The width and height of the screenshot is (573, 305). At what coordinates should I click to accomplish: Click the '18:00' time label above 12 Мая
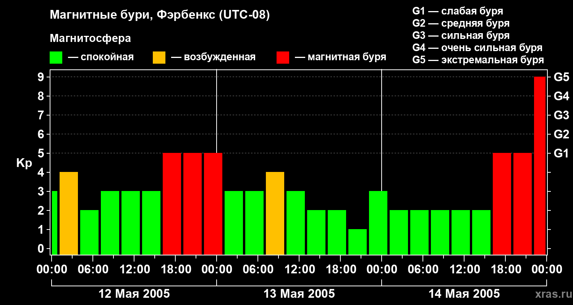(175, 270)
